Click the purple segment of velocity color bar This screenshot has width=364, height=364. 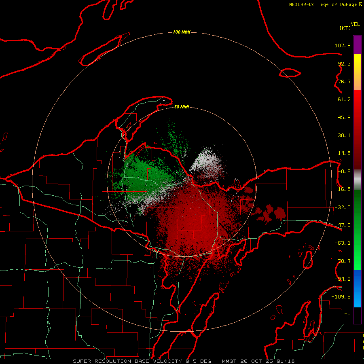tap(357, 45)
